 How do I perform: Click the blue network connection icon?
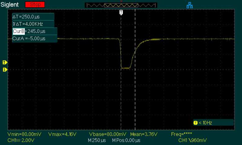[190, 5]
